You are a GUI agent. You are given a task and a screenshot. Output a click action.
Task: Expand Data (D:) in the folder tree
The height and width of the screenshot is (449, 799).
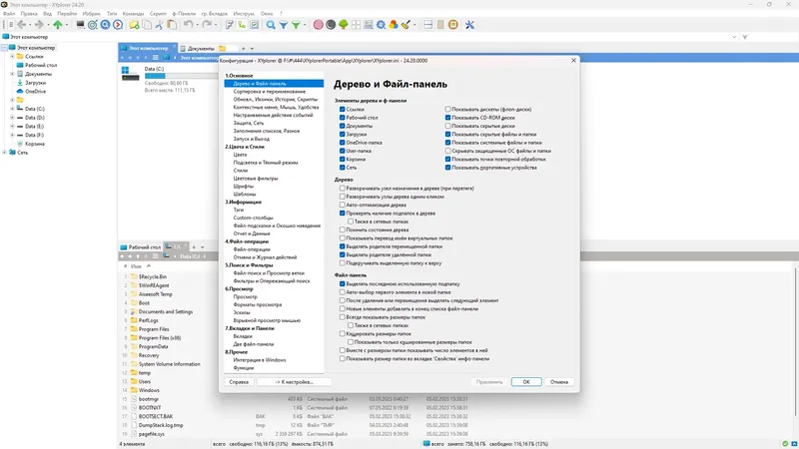point(12,117)
